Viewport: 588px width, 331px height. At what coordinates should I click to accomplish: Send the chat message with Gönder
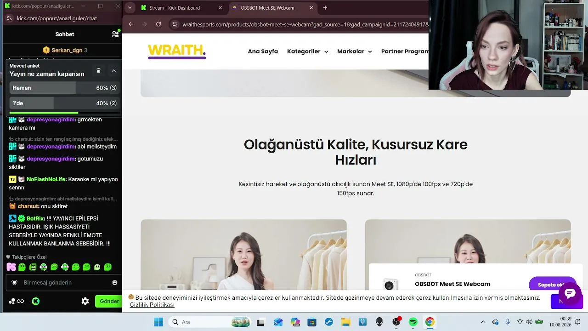[109, 301]
